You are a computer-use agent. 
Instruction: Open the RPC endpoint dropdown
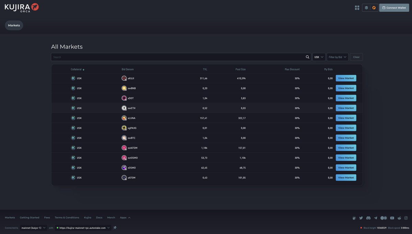pyautogui.click(x=83, y=228)
